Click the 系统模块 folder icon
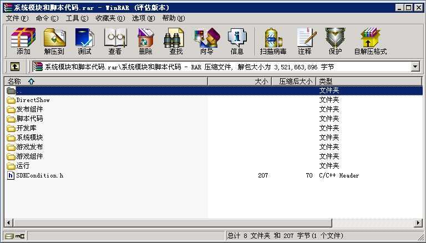The image size is (426, 243). coord(11,138)
